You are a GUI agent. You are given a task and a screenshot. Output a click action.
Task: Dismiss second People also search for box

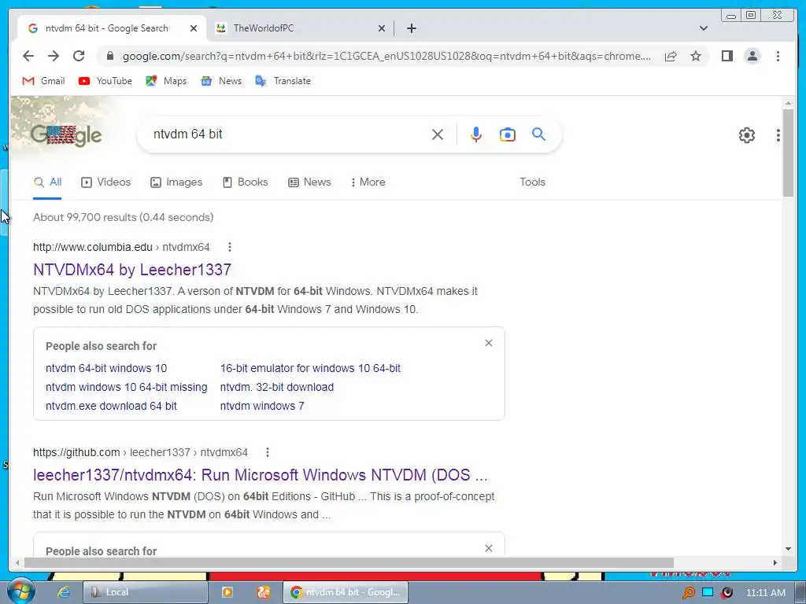pyautogui.click(x=489, y=548)
